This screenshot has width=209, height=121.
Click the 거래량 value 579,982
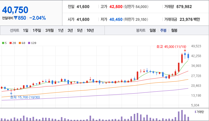click(184, 7)
